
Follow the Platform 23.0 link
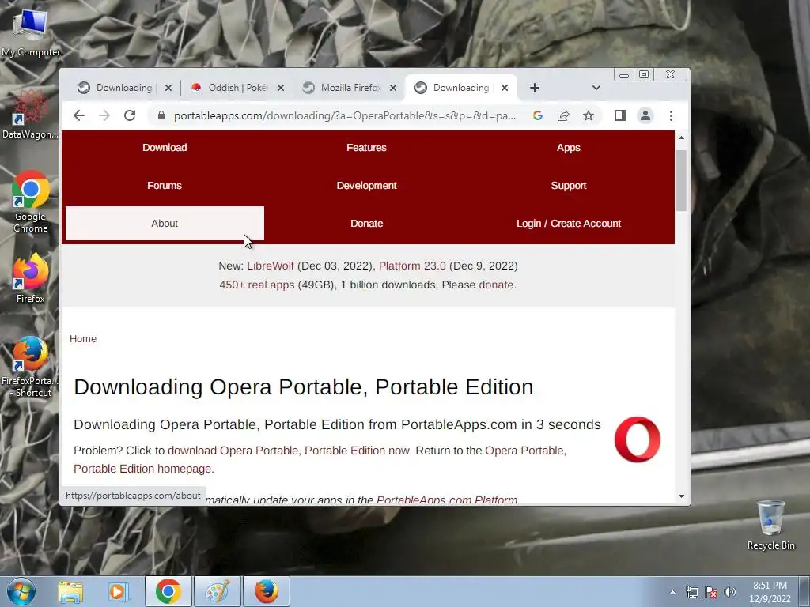coord(411,266)
